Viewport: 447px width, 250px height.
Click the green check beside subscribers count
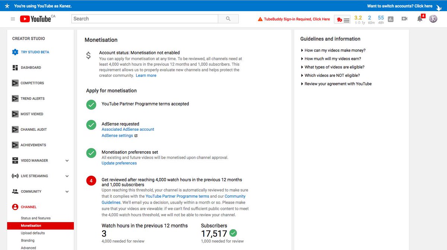tap(233, 233)
